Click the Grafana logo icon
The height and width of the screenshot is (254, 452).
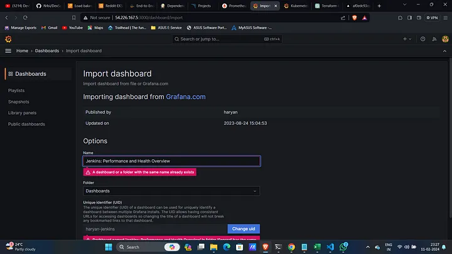pyautogui.click(x=8, y=39)
